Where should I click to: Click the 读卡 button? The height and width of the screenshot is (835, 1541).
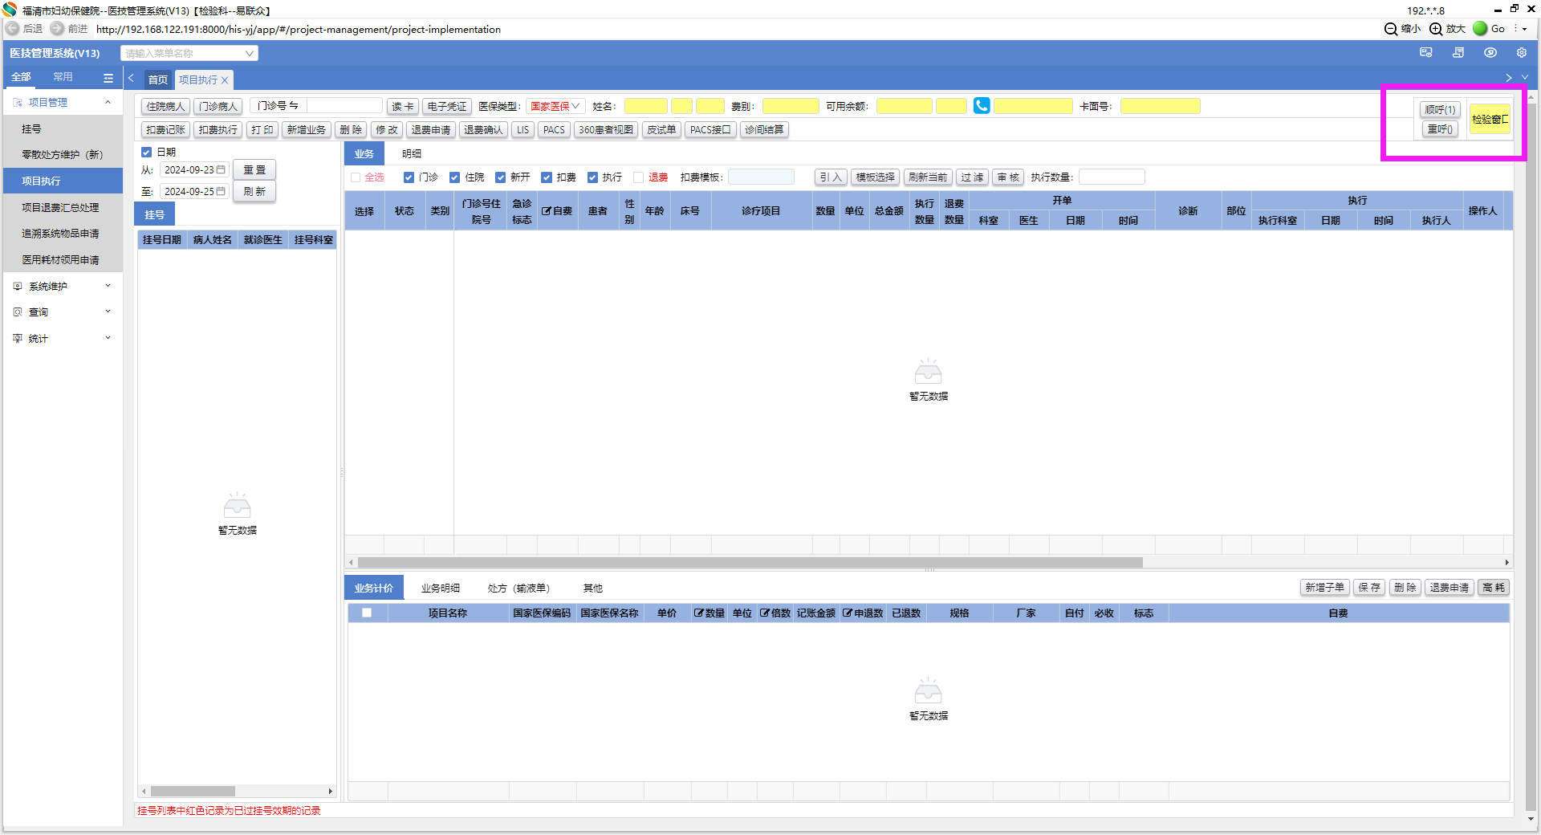click(403, 107)
